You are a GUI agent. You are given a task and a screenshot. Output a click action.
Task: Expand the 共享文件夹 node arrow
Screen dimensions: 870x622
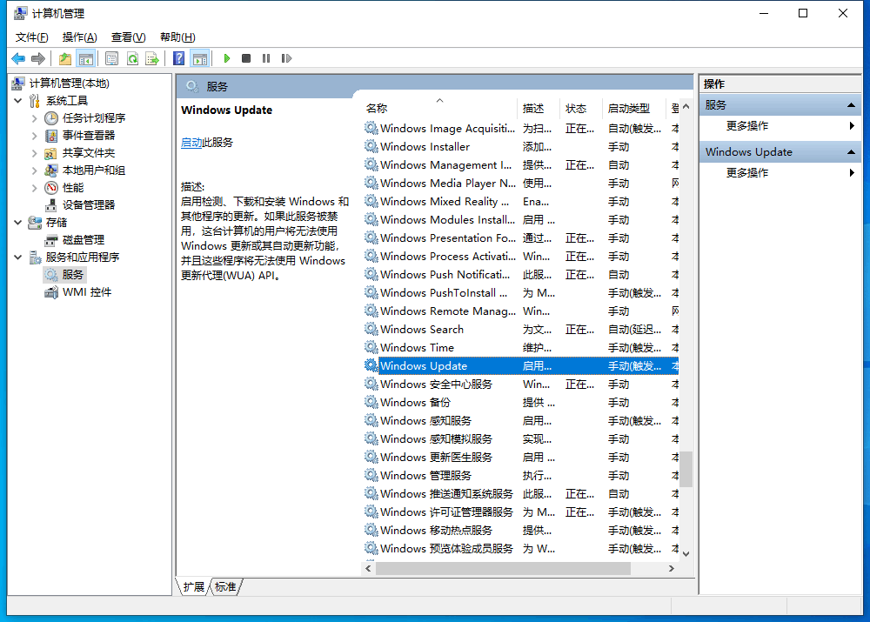(35, 152)
